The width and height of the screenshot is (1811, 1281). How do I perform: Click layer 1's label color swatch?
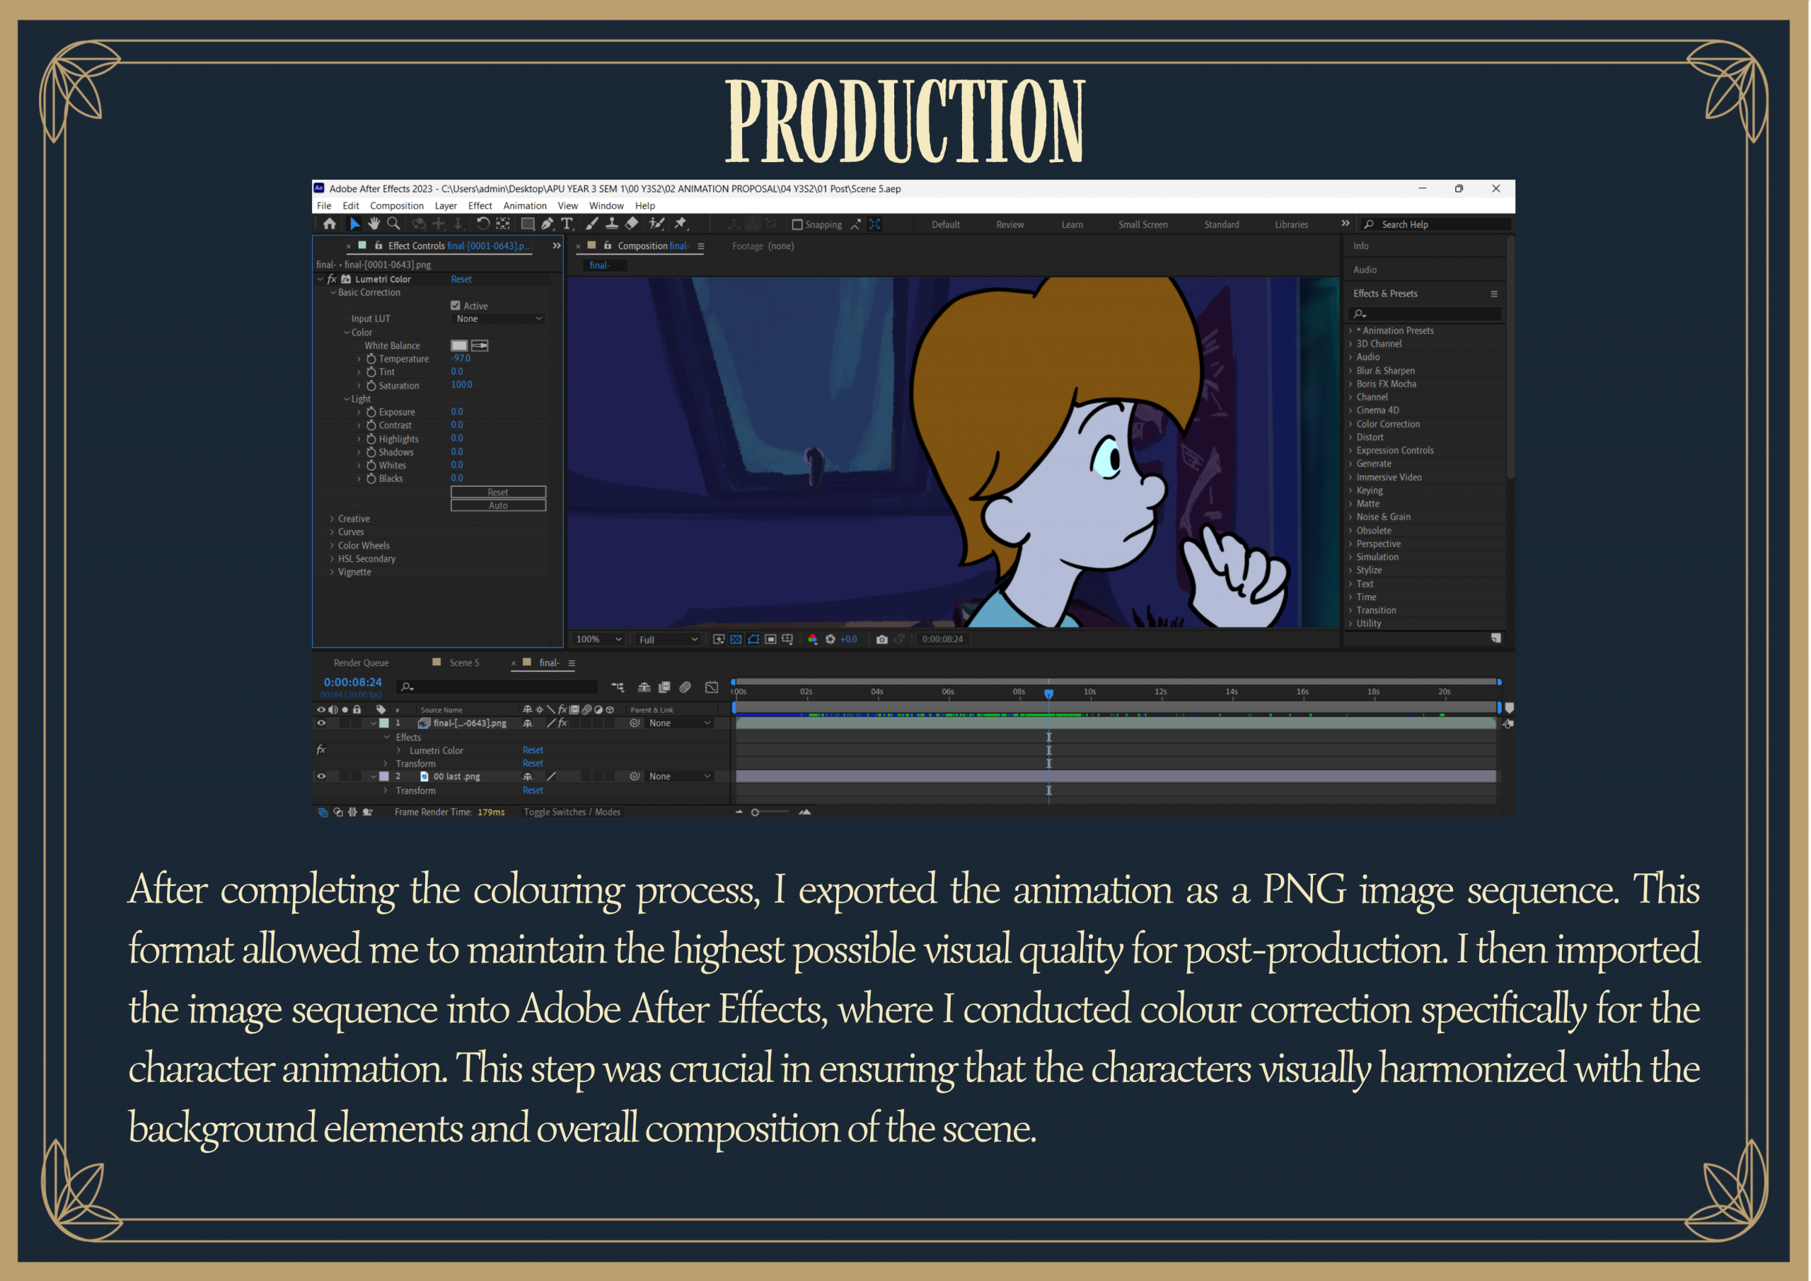click(x=384, y=723)
